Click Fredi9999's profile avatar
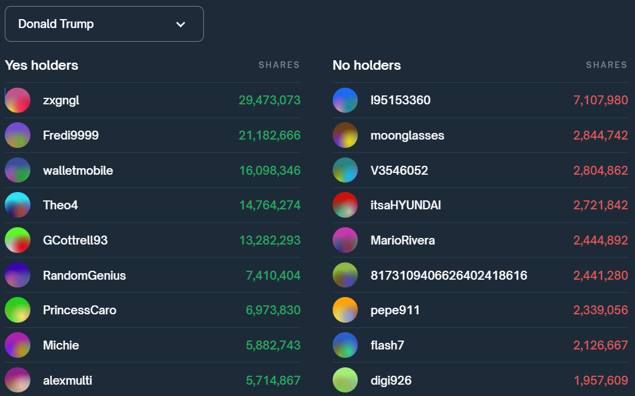This screenshot has width=635, height=396. pyautogui.click(x=18, y=135)
